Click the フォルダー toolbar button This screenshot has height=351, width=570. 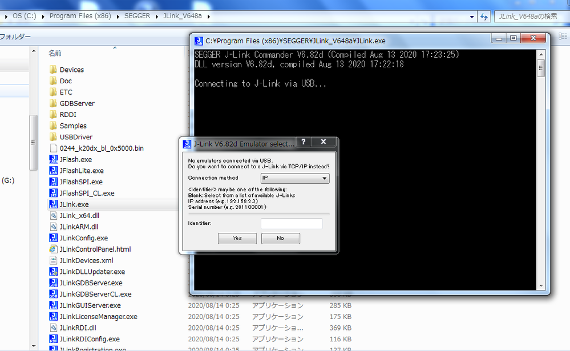[x=14, y=37]
